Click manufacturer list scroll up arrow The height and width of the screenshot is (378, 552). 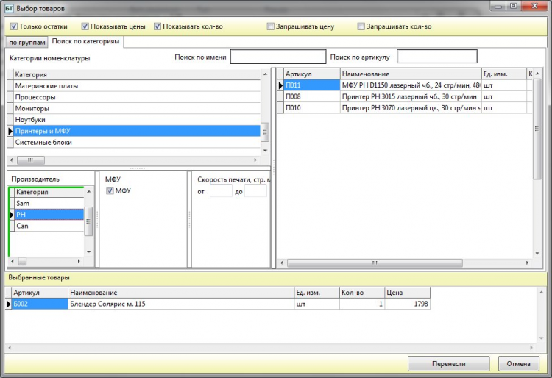pos(89,191)
